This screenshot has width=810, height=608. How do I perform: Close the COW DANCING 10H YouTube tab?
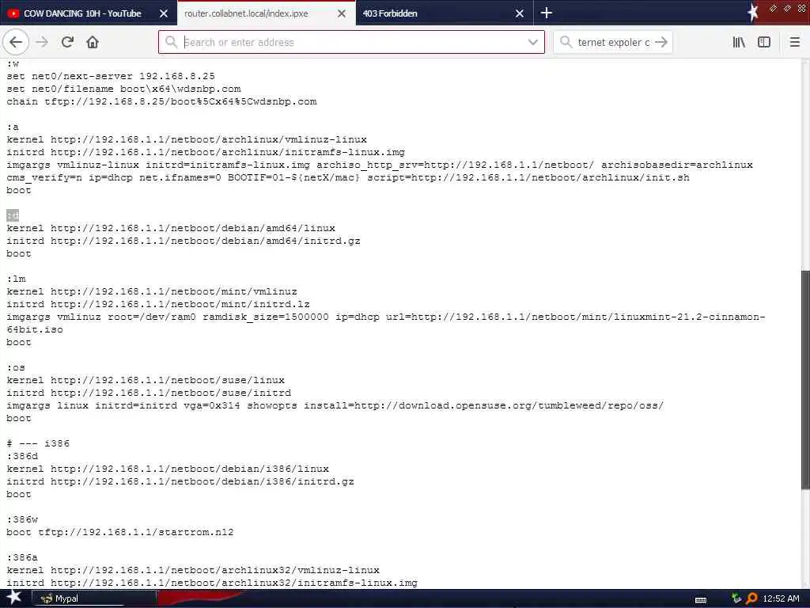164,13
